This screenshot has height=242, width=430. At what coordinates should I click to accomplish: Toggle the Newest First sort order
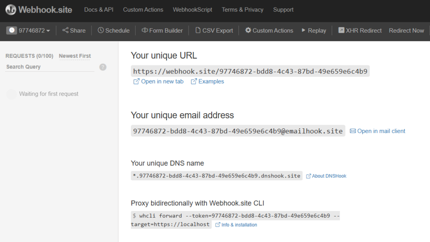(x=75, y=56)
